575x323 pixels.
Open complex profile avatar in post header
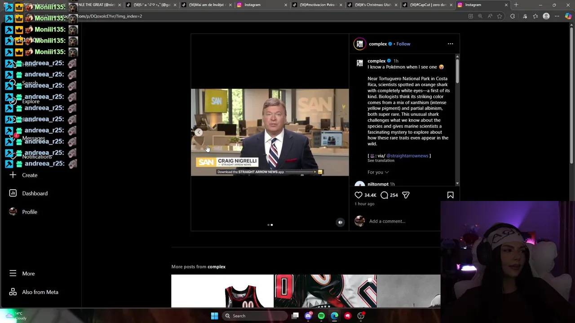360,44
